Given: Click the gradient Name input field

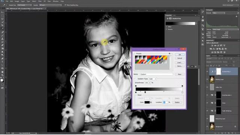Looking at the screenshot, I should point(156,74).
